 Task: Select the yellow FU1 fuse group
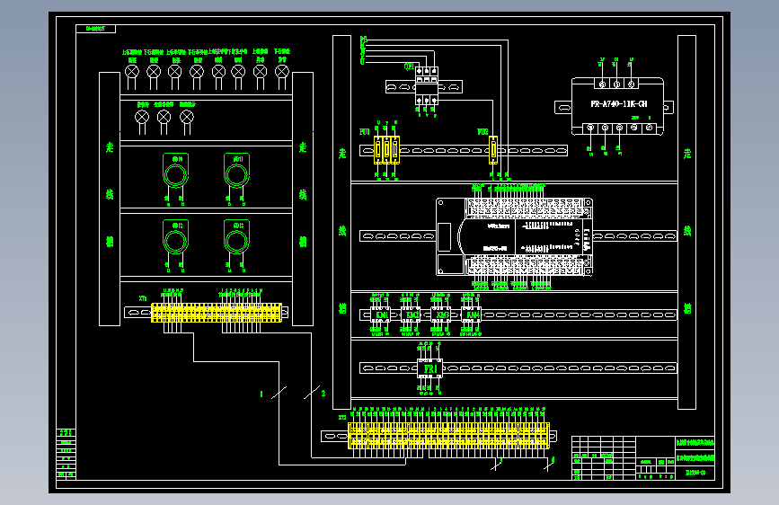click(x=386, y=149)
